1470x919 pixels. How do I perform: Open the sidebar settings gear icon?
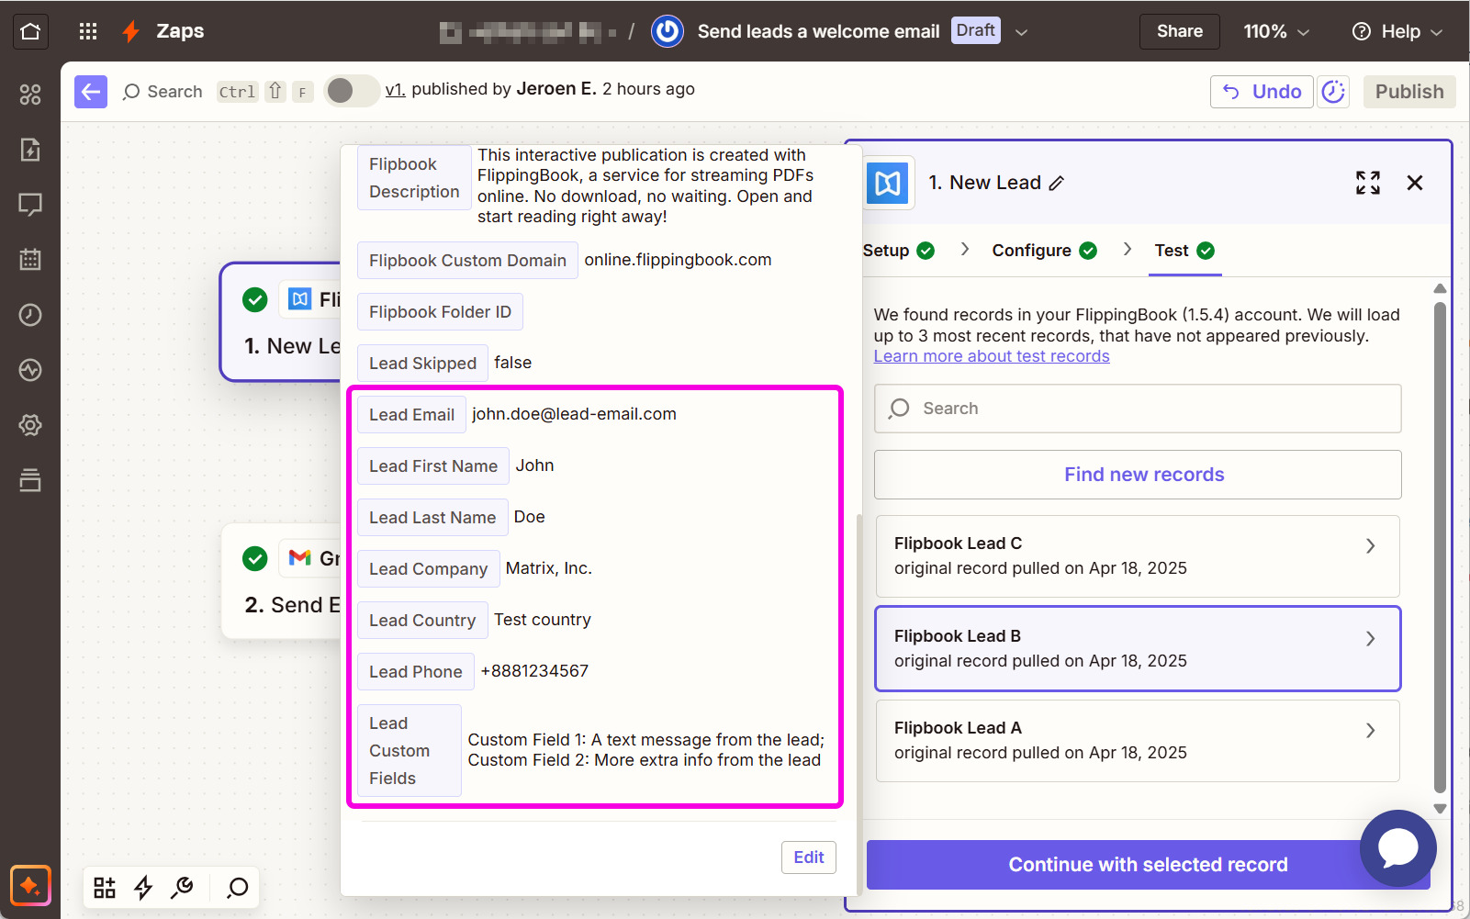pos(30,425)
